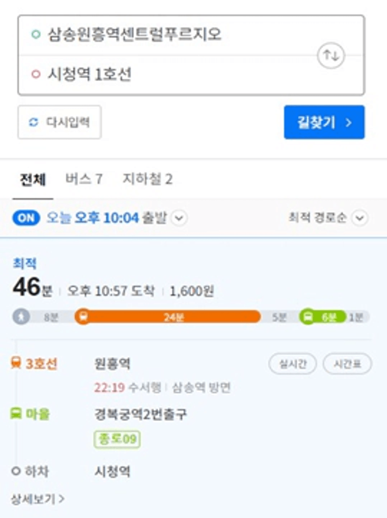The height and width of the screenshot is (518, 387).
Task: Switch to the 지하철 2 tab
Action: coord(147,179)
